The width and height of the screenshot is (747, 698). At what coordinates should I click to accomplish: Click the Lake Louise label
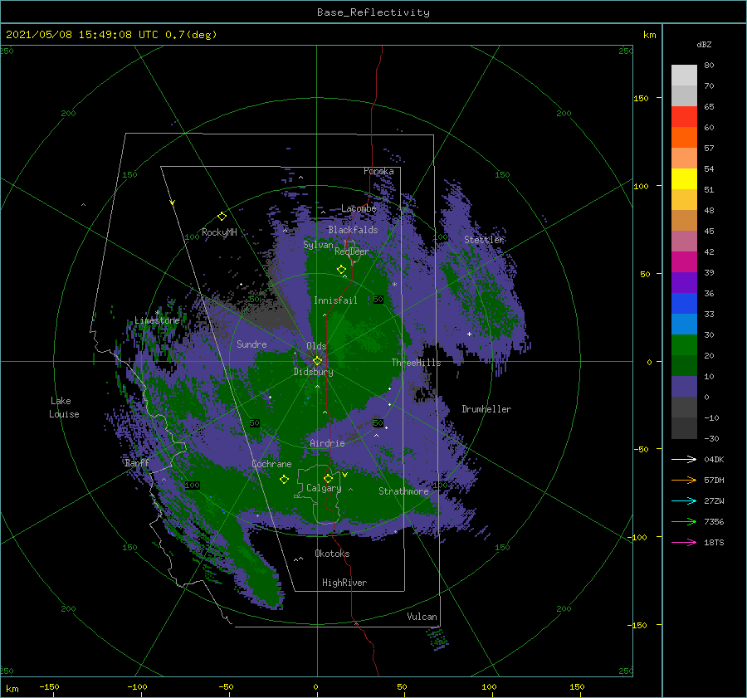pyautogui.click(x=64, y=408)
